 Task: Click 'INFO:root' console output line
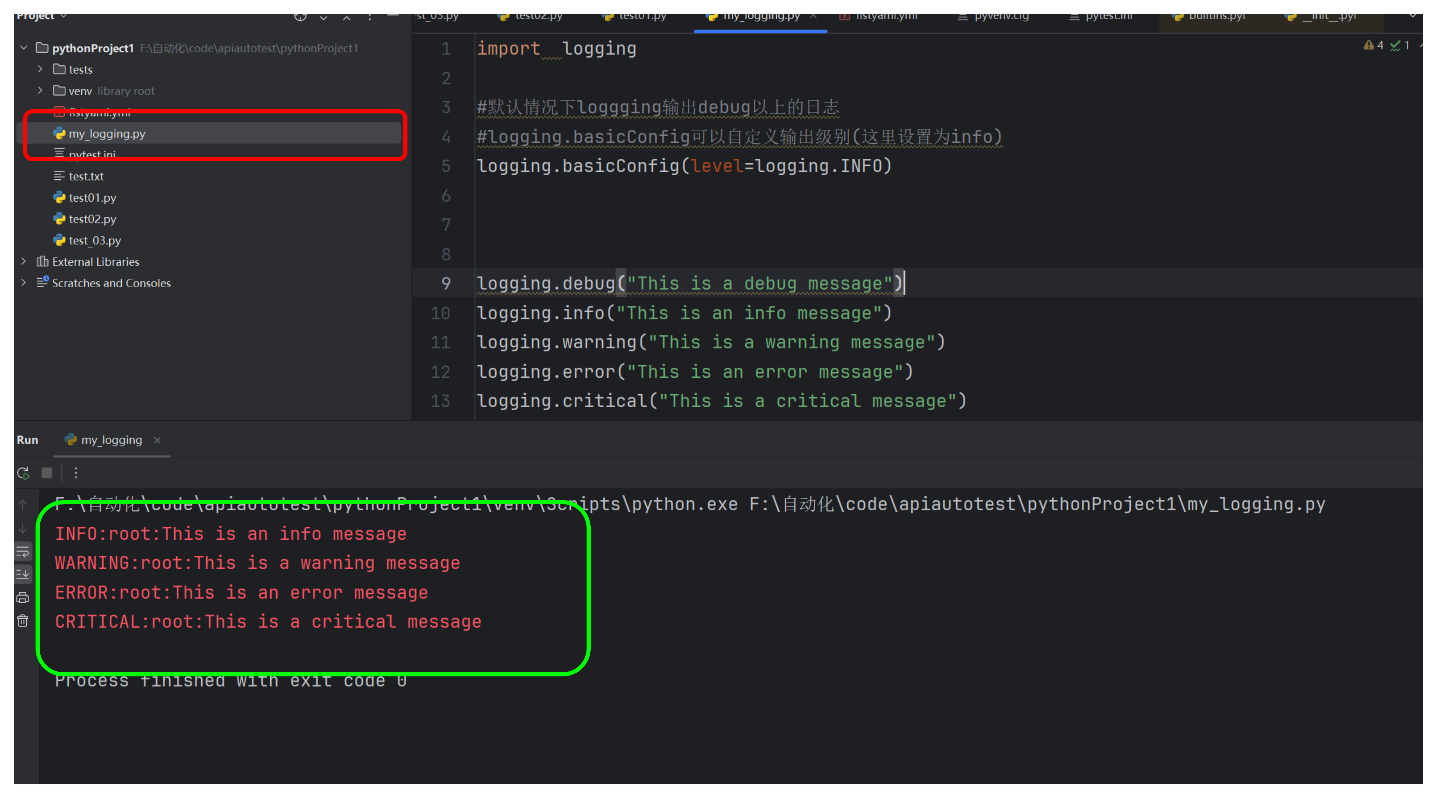coord(230,534)
